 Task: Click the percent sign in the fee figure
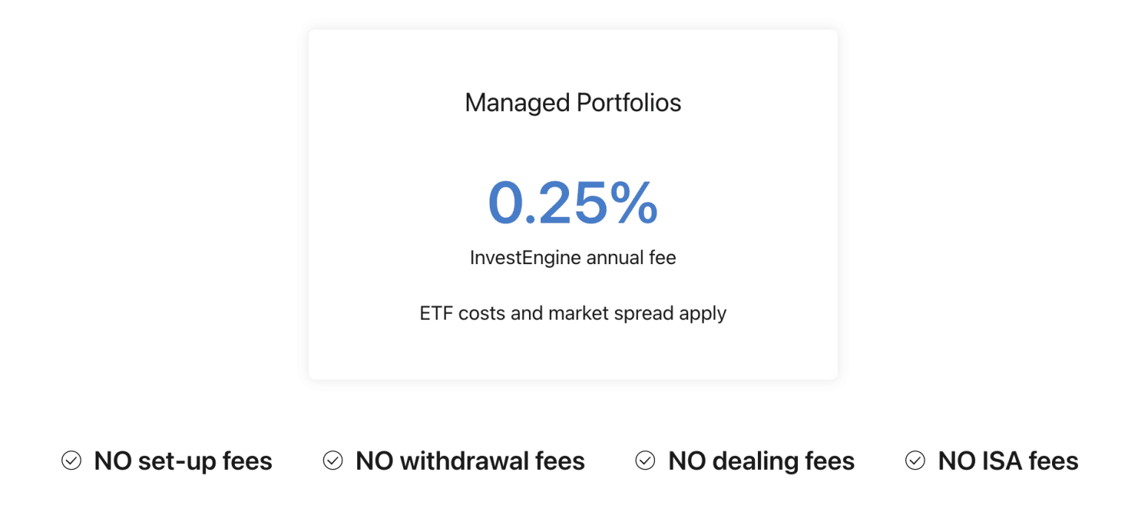[633, 203]
